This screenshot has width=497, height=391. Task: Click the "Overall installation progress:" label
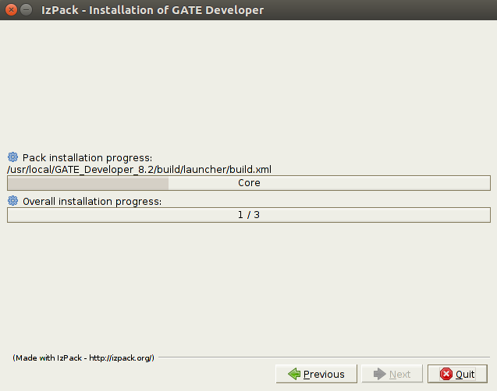pos(92,201)
